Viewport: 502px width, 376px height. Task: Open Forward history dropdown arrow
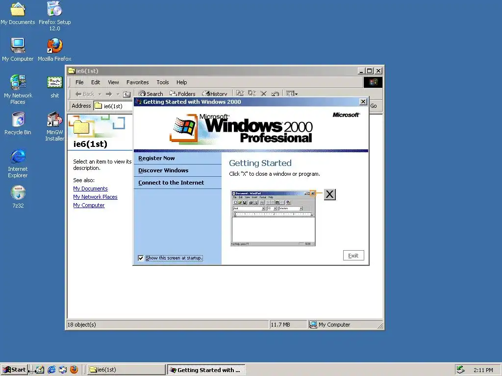pos(118,94)
